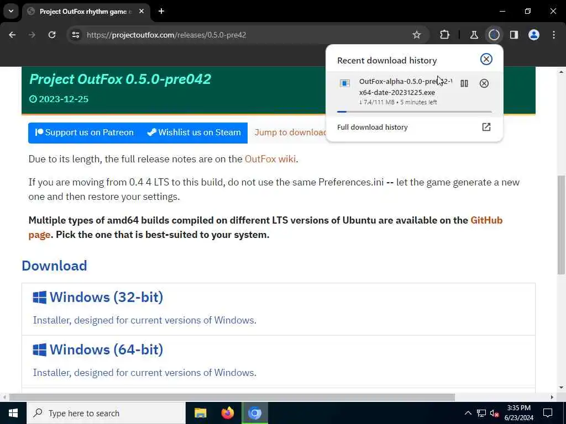Bookmark this page with the star icon
566x424 pixels.
pos(417,35)
